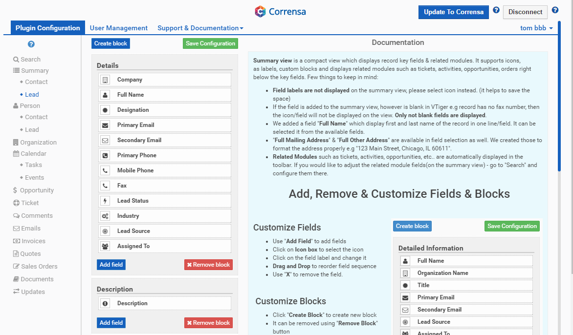Image resolution: width=573 pixels, height=335 pixels.
Task: Click the lifebuoy icon for Ticket
Action: point(16,203)
